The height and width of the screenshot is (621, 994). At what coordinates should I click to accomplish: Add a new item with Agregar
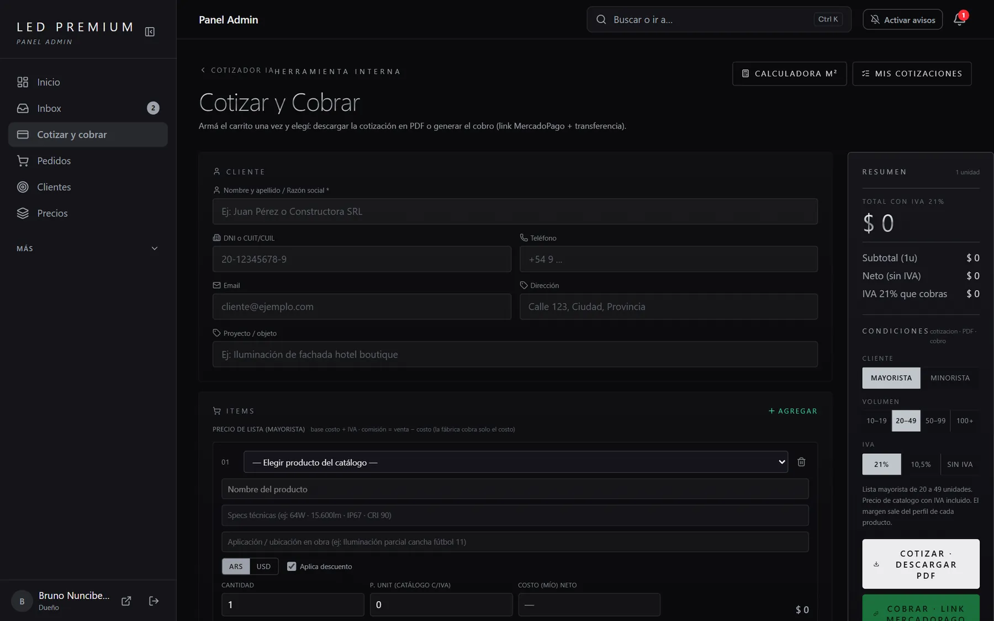[x=792, y=411]
